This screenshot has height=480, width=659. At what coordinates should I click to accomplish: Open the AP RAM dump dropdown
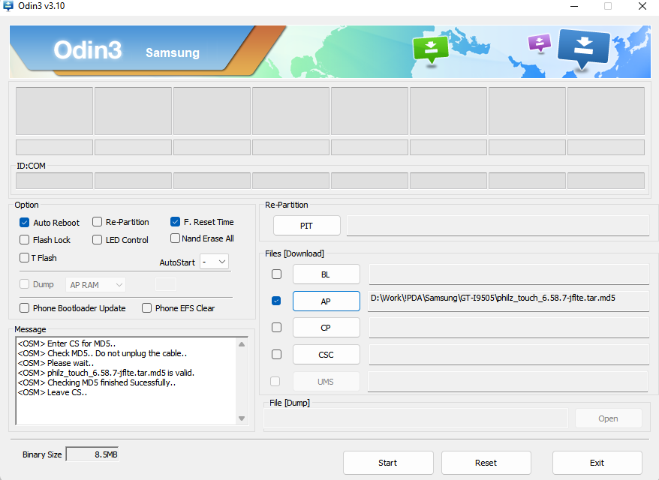click(95, 285)
